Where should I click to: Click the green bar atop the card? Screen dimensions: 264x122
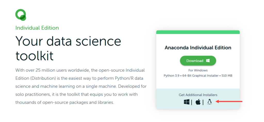coord(198,32)
